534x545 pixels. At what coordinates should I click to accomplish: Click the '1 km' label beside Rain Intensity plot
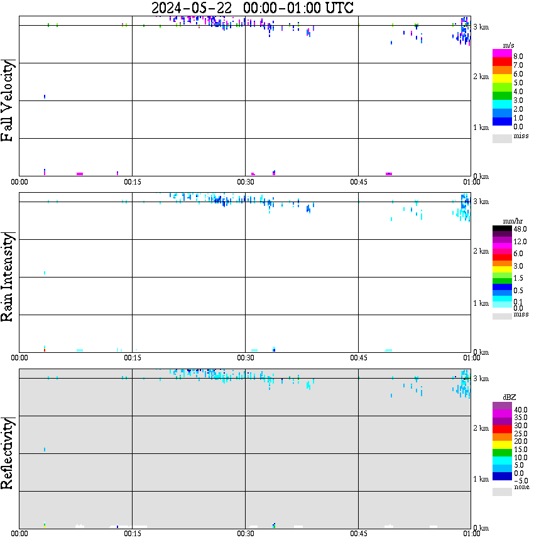[x=481, y=303]
